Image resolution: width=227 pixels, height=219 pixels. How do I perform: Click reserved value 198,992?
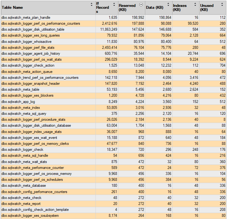[x=138, y=18]
